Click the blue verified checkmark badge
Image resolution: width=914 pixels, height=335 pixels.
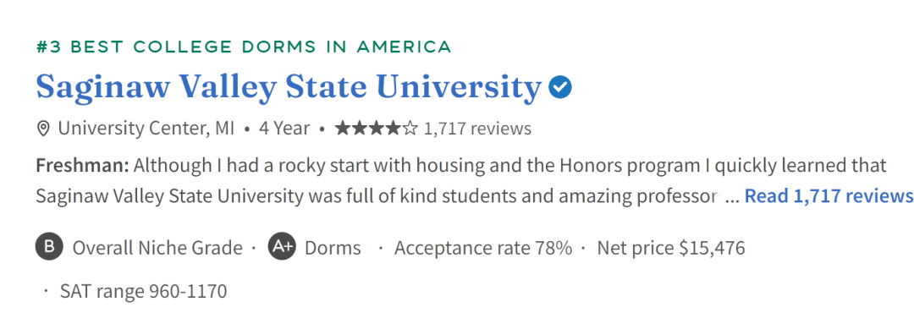(x=560, y=87)
